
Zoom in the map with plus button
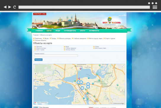36,74
